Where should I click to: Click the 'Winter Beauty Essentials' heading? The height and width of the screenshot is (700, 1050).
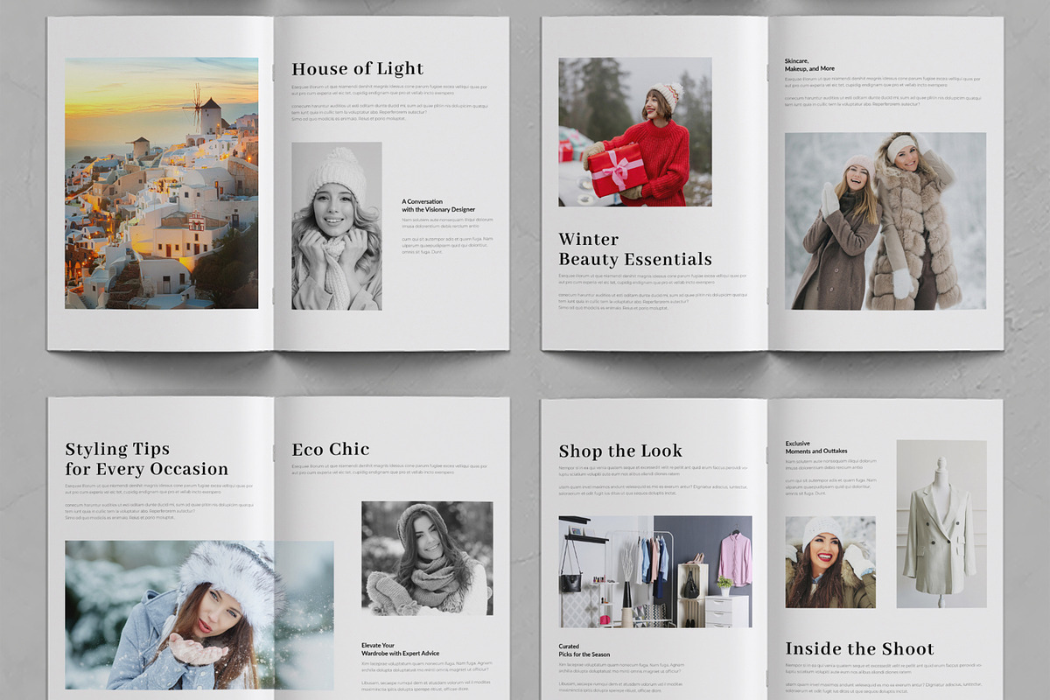[635, 249]
